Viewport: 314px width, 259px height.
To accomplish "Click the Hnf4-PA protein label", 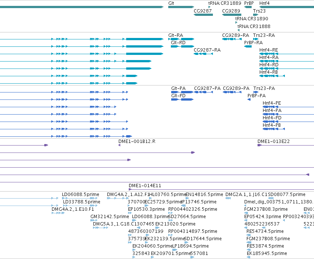I will [x=272, y=111].
